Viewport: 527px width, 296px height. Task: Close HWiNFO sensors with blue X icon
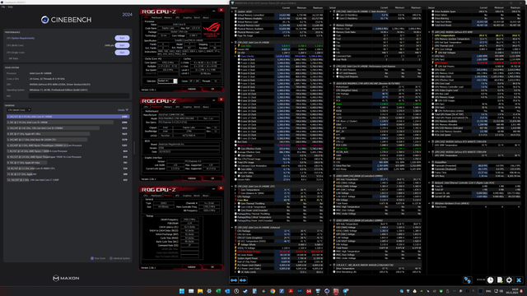click(519, 280)
